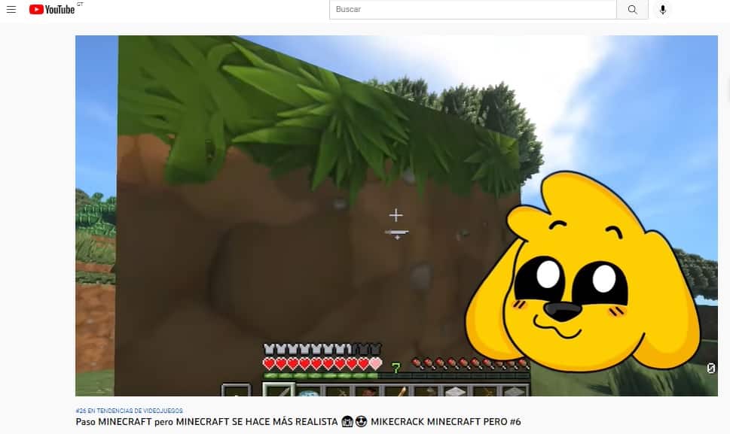730x434 pixels.
Task: Click the armor points bar above the hearts
Action: tap(322, 349)
